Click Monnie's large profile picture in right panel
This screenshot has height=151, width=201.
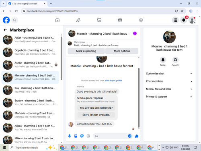click(169, 37)
